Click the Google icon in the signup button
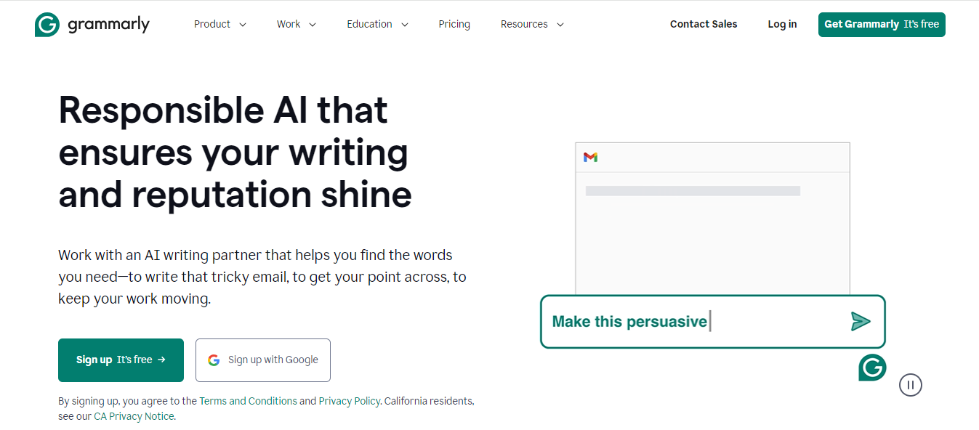The width and height of the screenshot is (979, 430). 214,360
